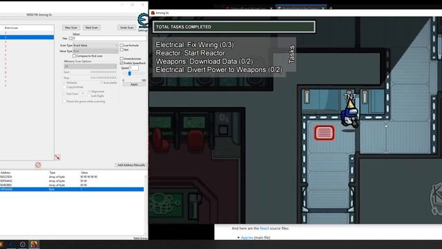Click the Undo Scan button
Viewport: 442px width, 249px height.
coord(127,28)
